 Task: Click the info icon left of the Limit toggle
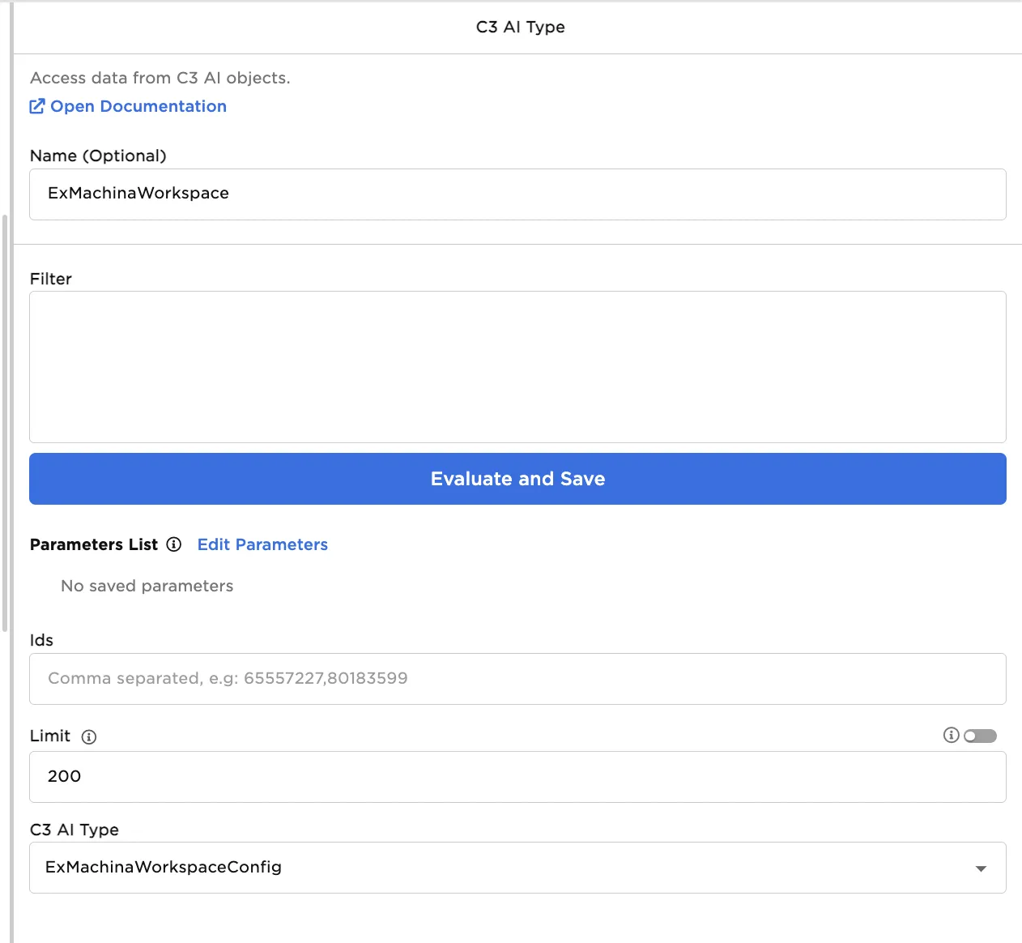[x=951, y=735]
